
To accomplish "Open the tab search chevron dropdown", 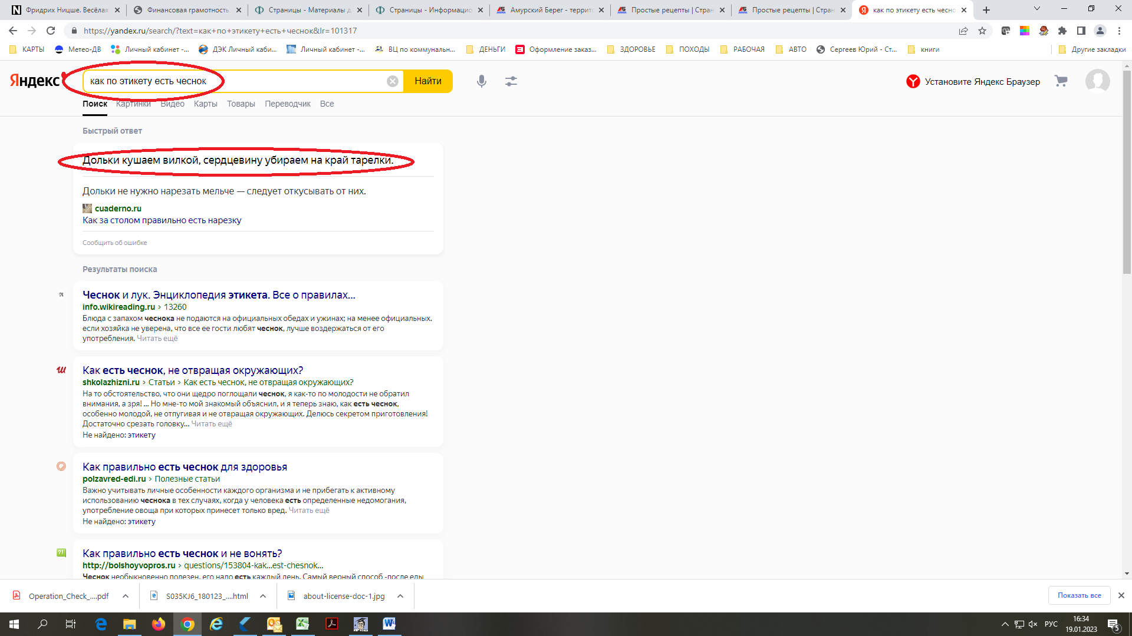I will click(1036, 9).
